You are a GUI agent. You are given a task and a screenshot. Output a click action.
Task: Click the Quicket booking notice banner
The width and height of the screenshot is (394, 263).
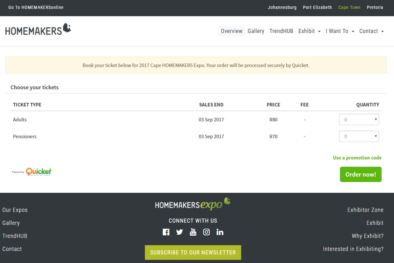coord(196,65)
